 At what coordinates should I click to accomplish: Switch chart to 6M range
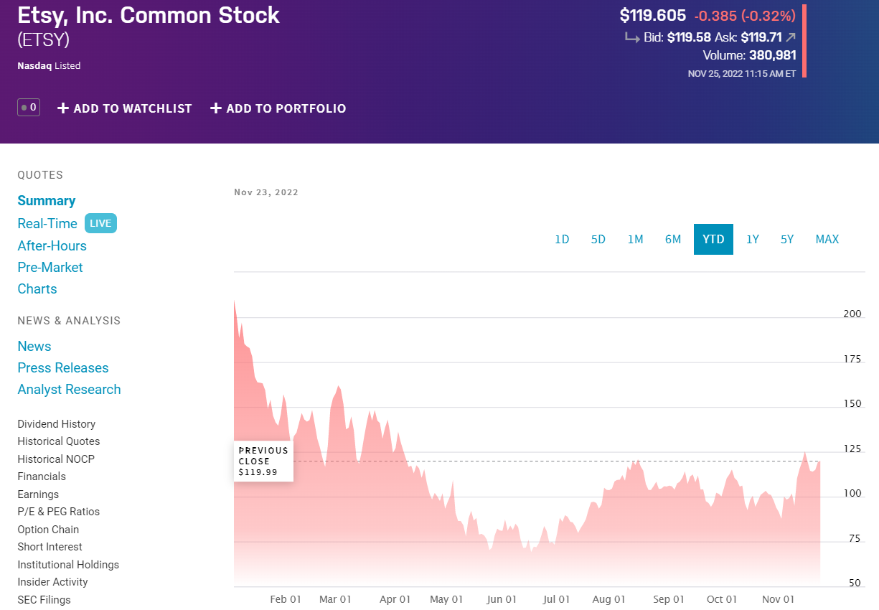(x=673, y=239)
